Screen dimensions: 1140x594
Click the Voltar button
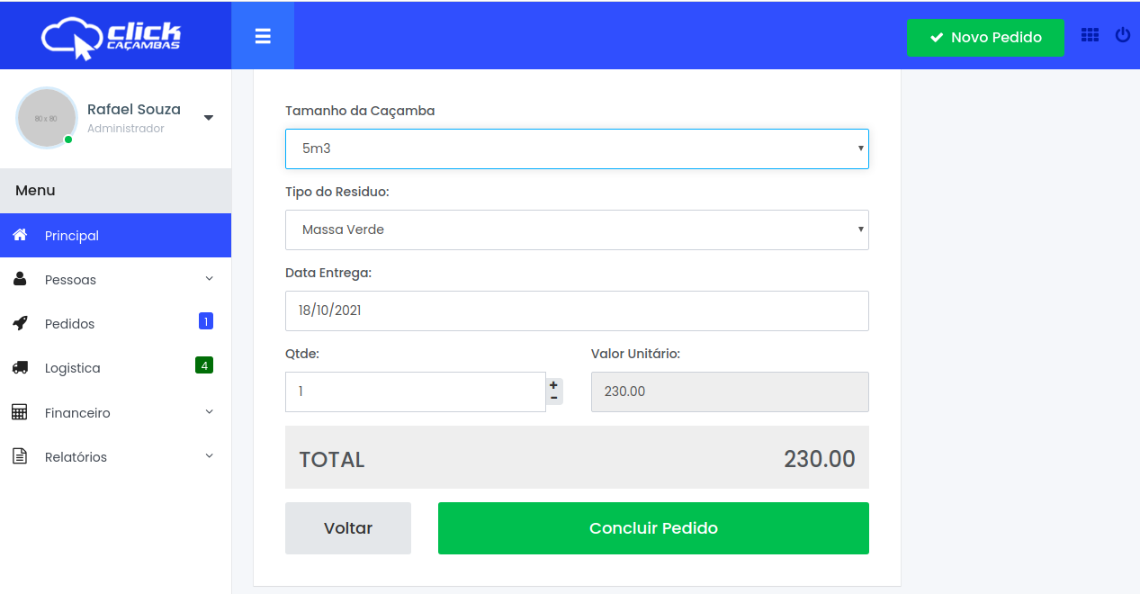[x=348, y=528]
